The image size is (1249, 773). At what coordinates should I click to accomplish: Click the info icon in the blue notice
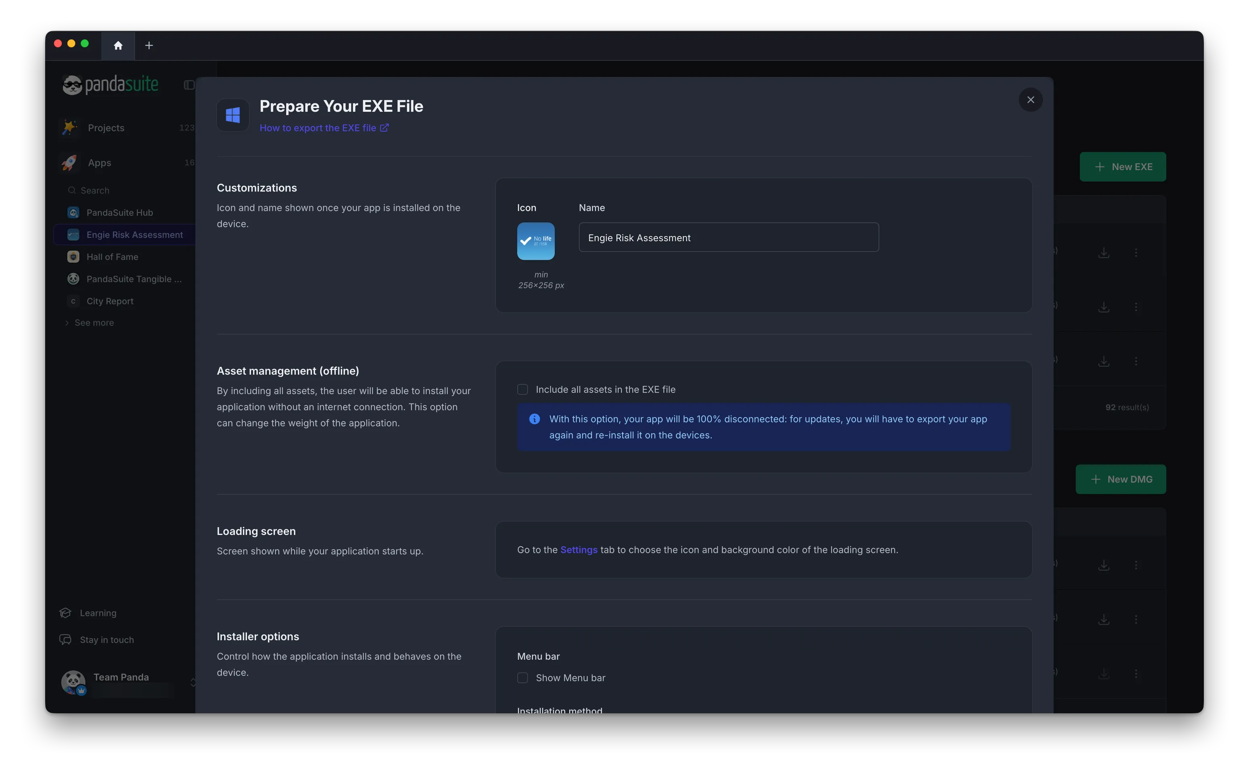[x=534, y=419]
